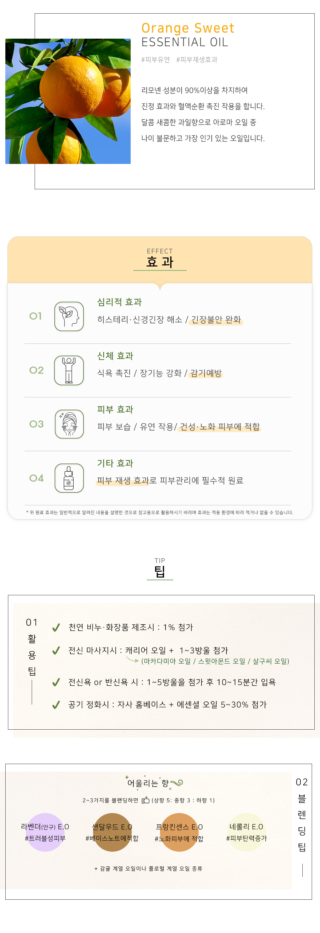Click the #피부재생효과 hashtag
Screen dimensions: 320x933
pyautogui.click(x=197, y=60)
